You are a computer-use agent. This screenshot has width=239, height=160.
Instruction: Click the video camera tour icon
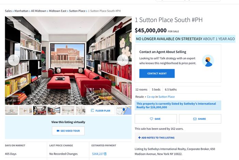pyautogui.click(x=58, y=131)
